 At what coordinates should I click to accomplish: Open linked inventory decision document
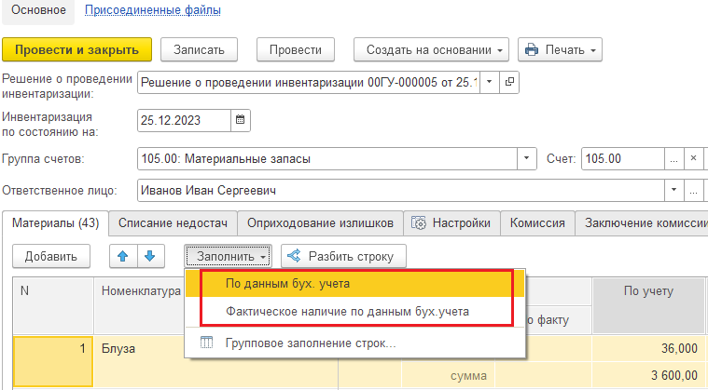(509, 83)
